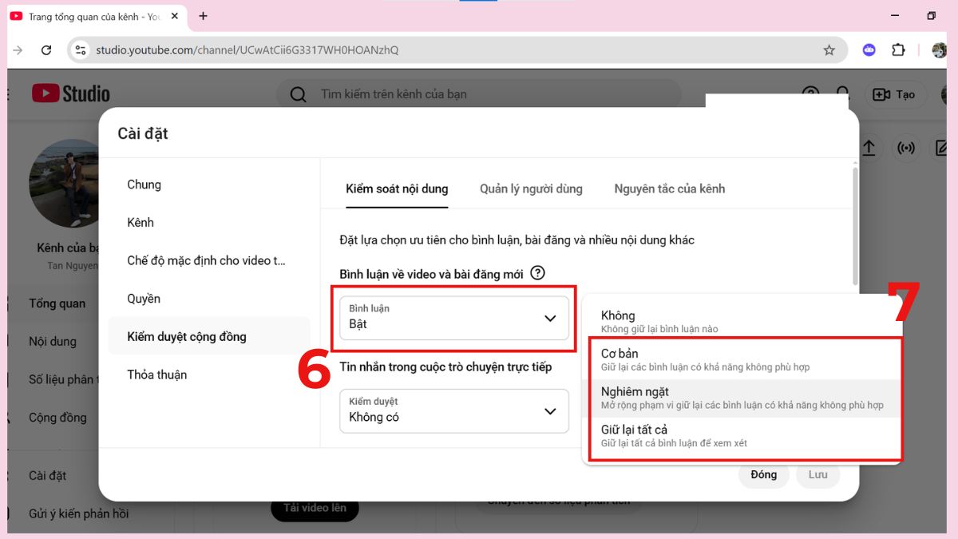Click Cộng đồng in Studio sidebar

pos(58,418)
